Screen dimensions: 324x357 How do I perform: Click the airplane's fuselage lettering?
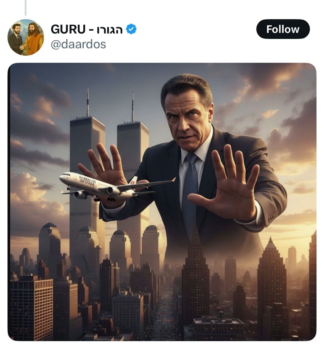87,181
